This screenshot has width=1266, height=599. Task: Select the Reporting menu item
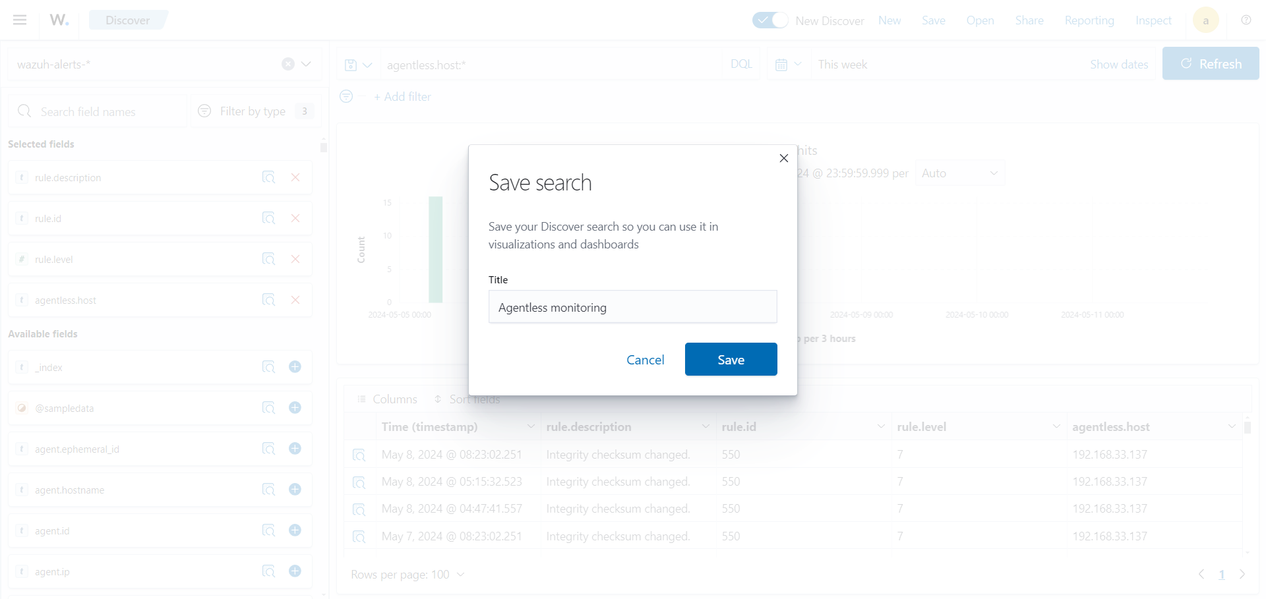point(1089,20)
